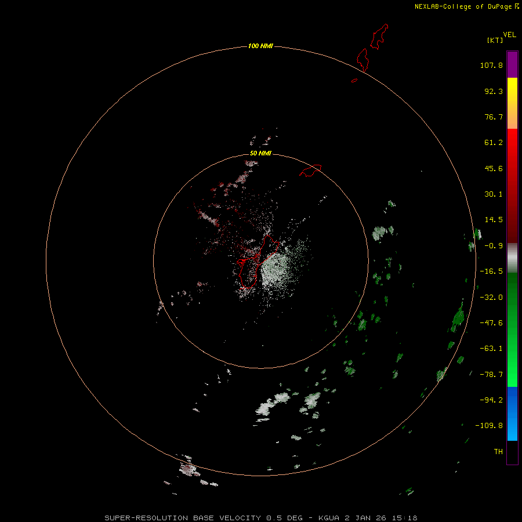Click the 76.7 velocity scale value
This screenshot has width=522, height=522.
pyautogui.click(x=494, y=117)
